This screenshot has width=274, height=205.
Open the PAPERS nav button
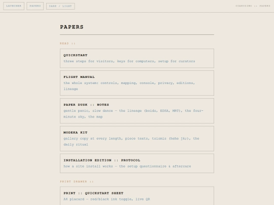click(x=35, y=6)
